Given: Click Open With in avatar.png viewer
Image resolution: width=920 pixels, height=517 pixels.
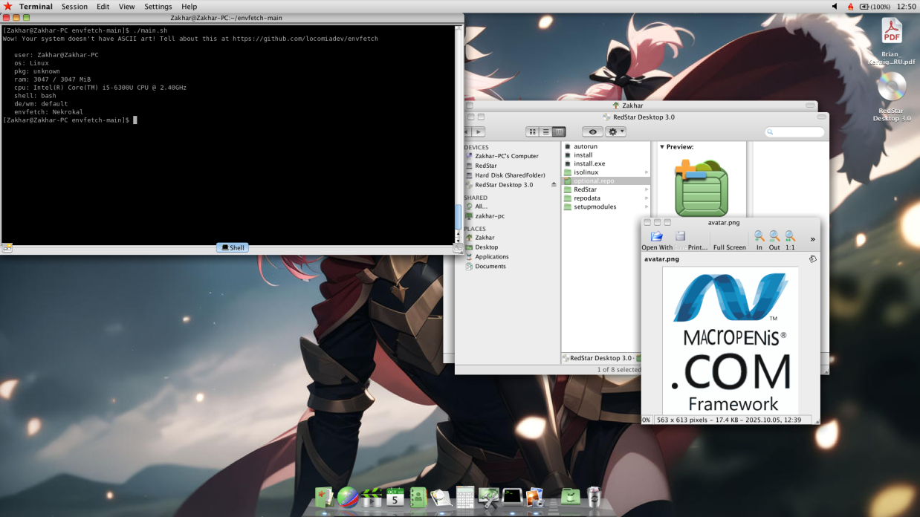Looking at the screenshot, I should click(657, 241).
